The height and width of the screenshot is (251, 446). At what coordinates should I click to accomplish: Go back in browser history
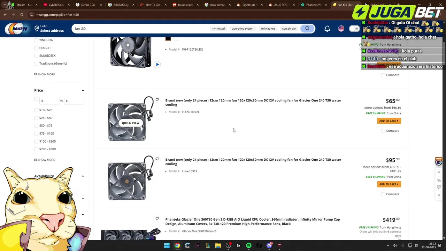click(x=5, y=15)
